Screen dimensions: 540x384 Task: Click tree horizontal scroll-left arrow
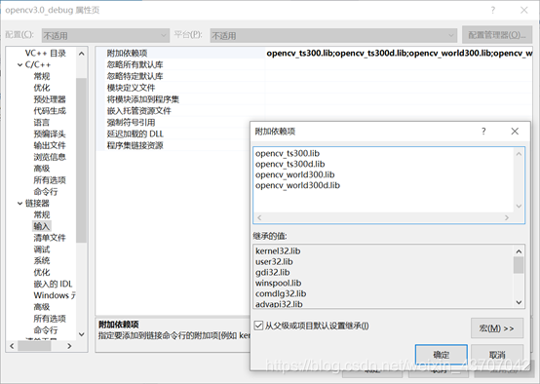[x=12, y=346]
